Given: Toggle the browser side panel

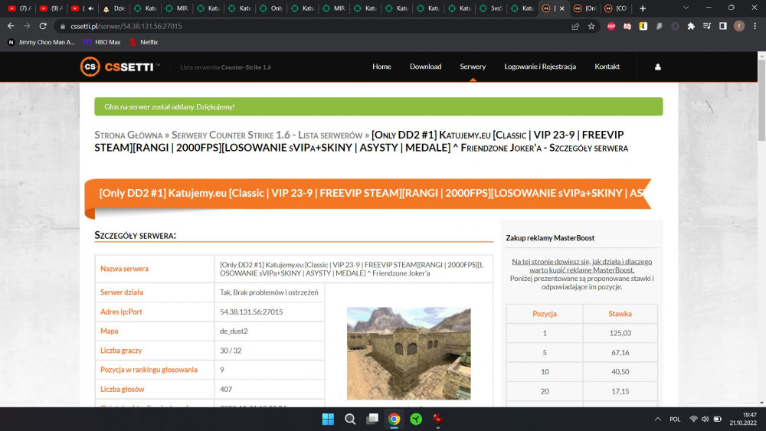Looking at the screenshot, I should (723, 26).
